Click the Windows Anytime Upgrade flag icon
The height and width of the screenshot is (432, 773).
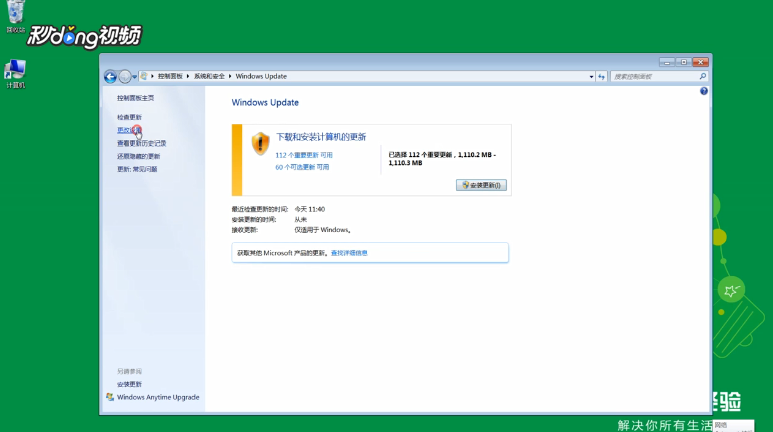click(x=110, y=397)
